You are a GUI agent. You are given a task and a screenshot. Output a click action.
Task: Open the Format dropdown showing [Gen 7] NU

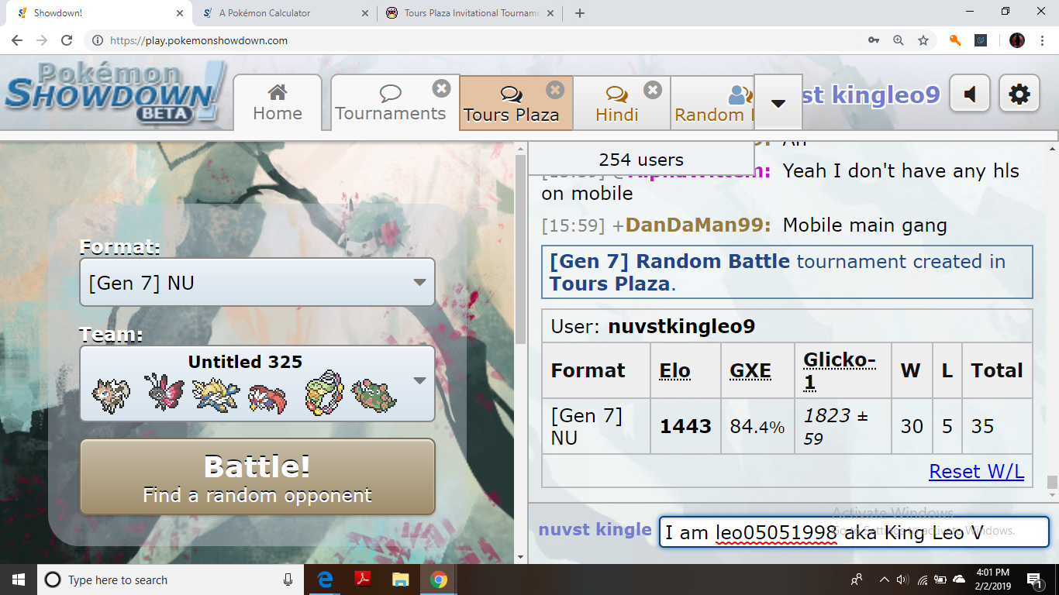coord(257,283)
